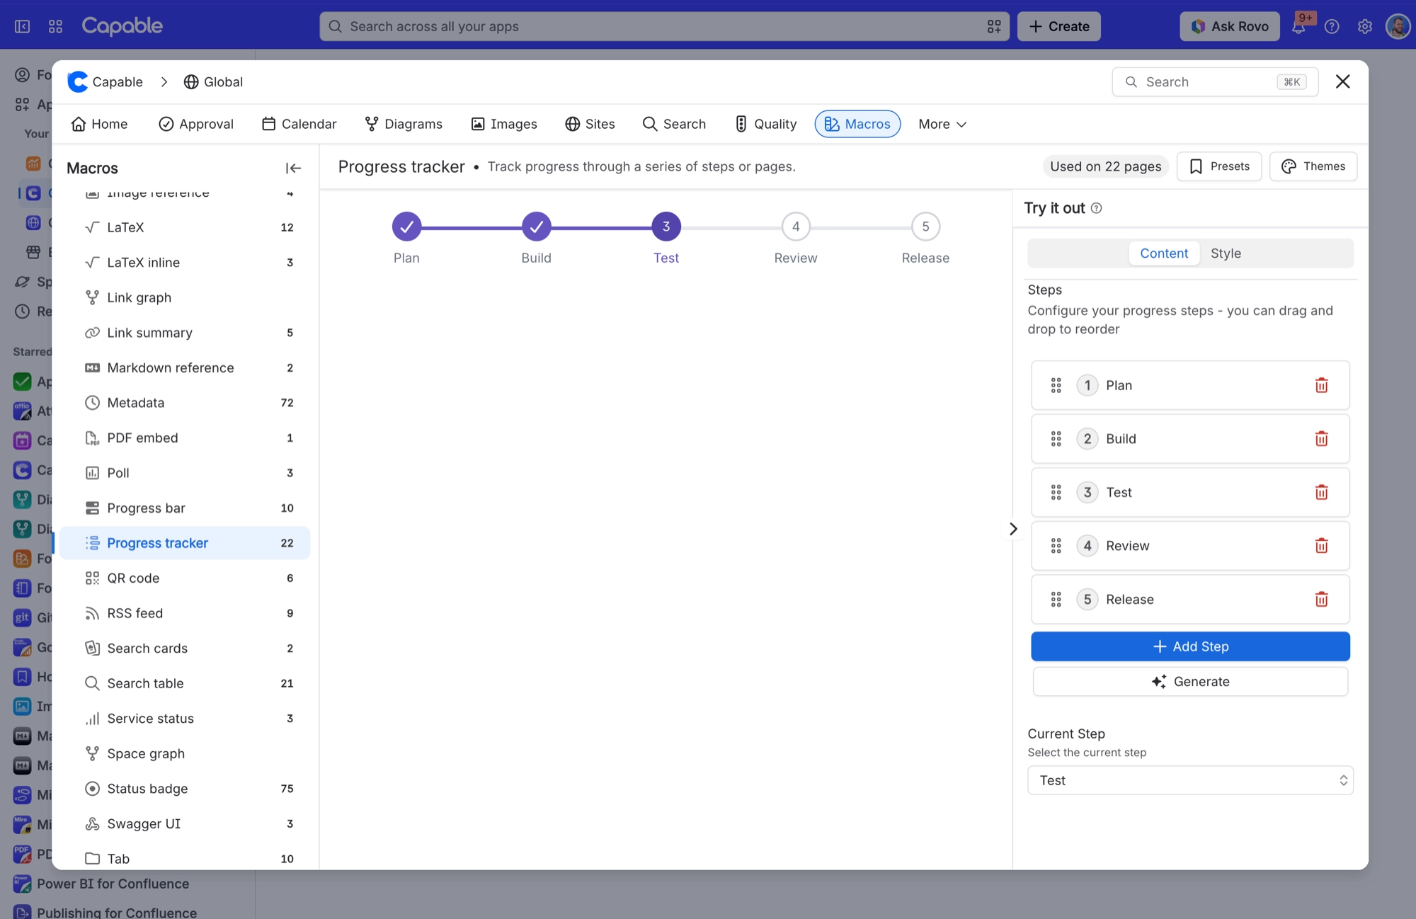
Task: Collapse the Try it out panel chevron
Action: [x=1013, y=529]
